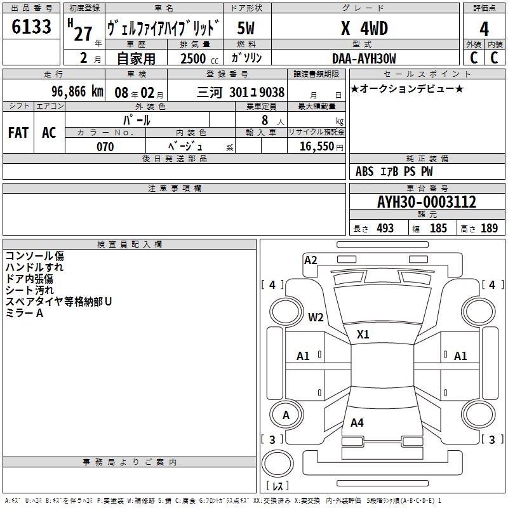This screenshot has width=508, height=508.
Task: Select the transmission value FAT
Action: click(x=18, y=133)
